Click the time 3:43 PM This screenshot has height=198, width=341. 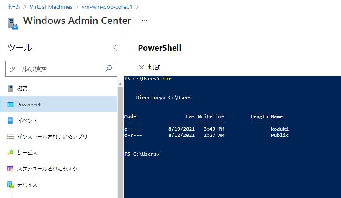[214, 129]
